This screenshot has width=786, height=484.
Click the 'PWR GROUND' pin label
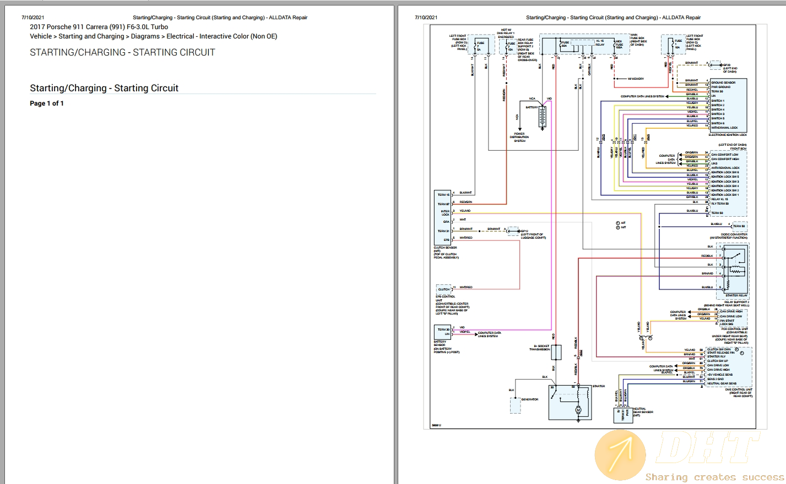[x=721, y=87]
